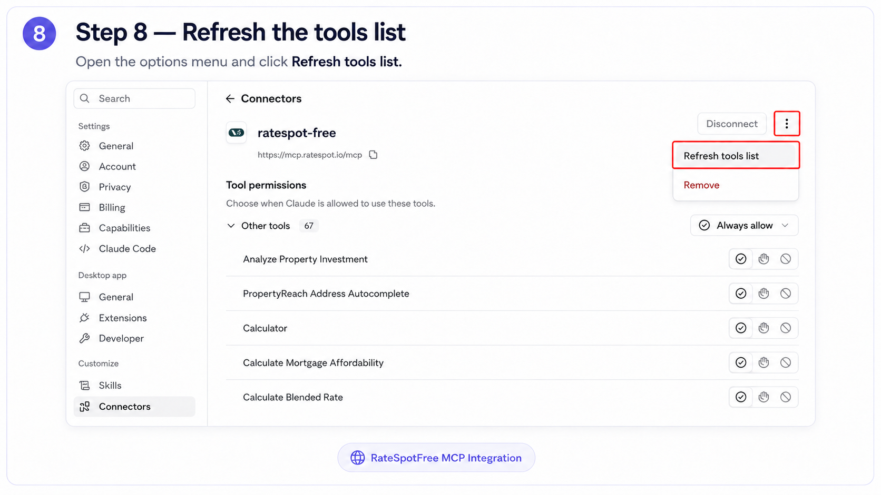Open the Extensions page
881x495 pixels.
pyautogui.click(x=122, y=318)
